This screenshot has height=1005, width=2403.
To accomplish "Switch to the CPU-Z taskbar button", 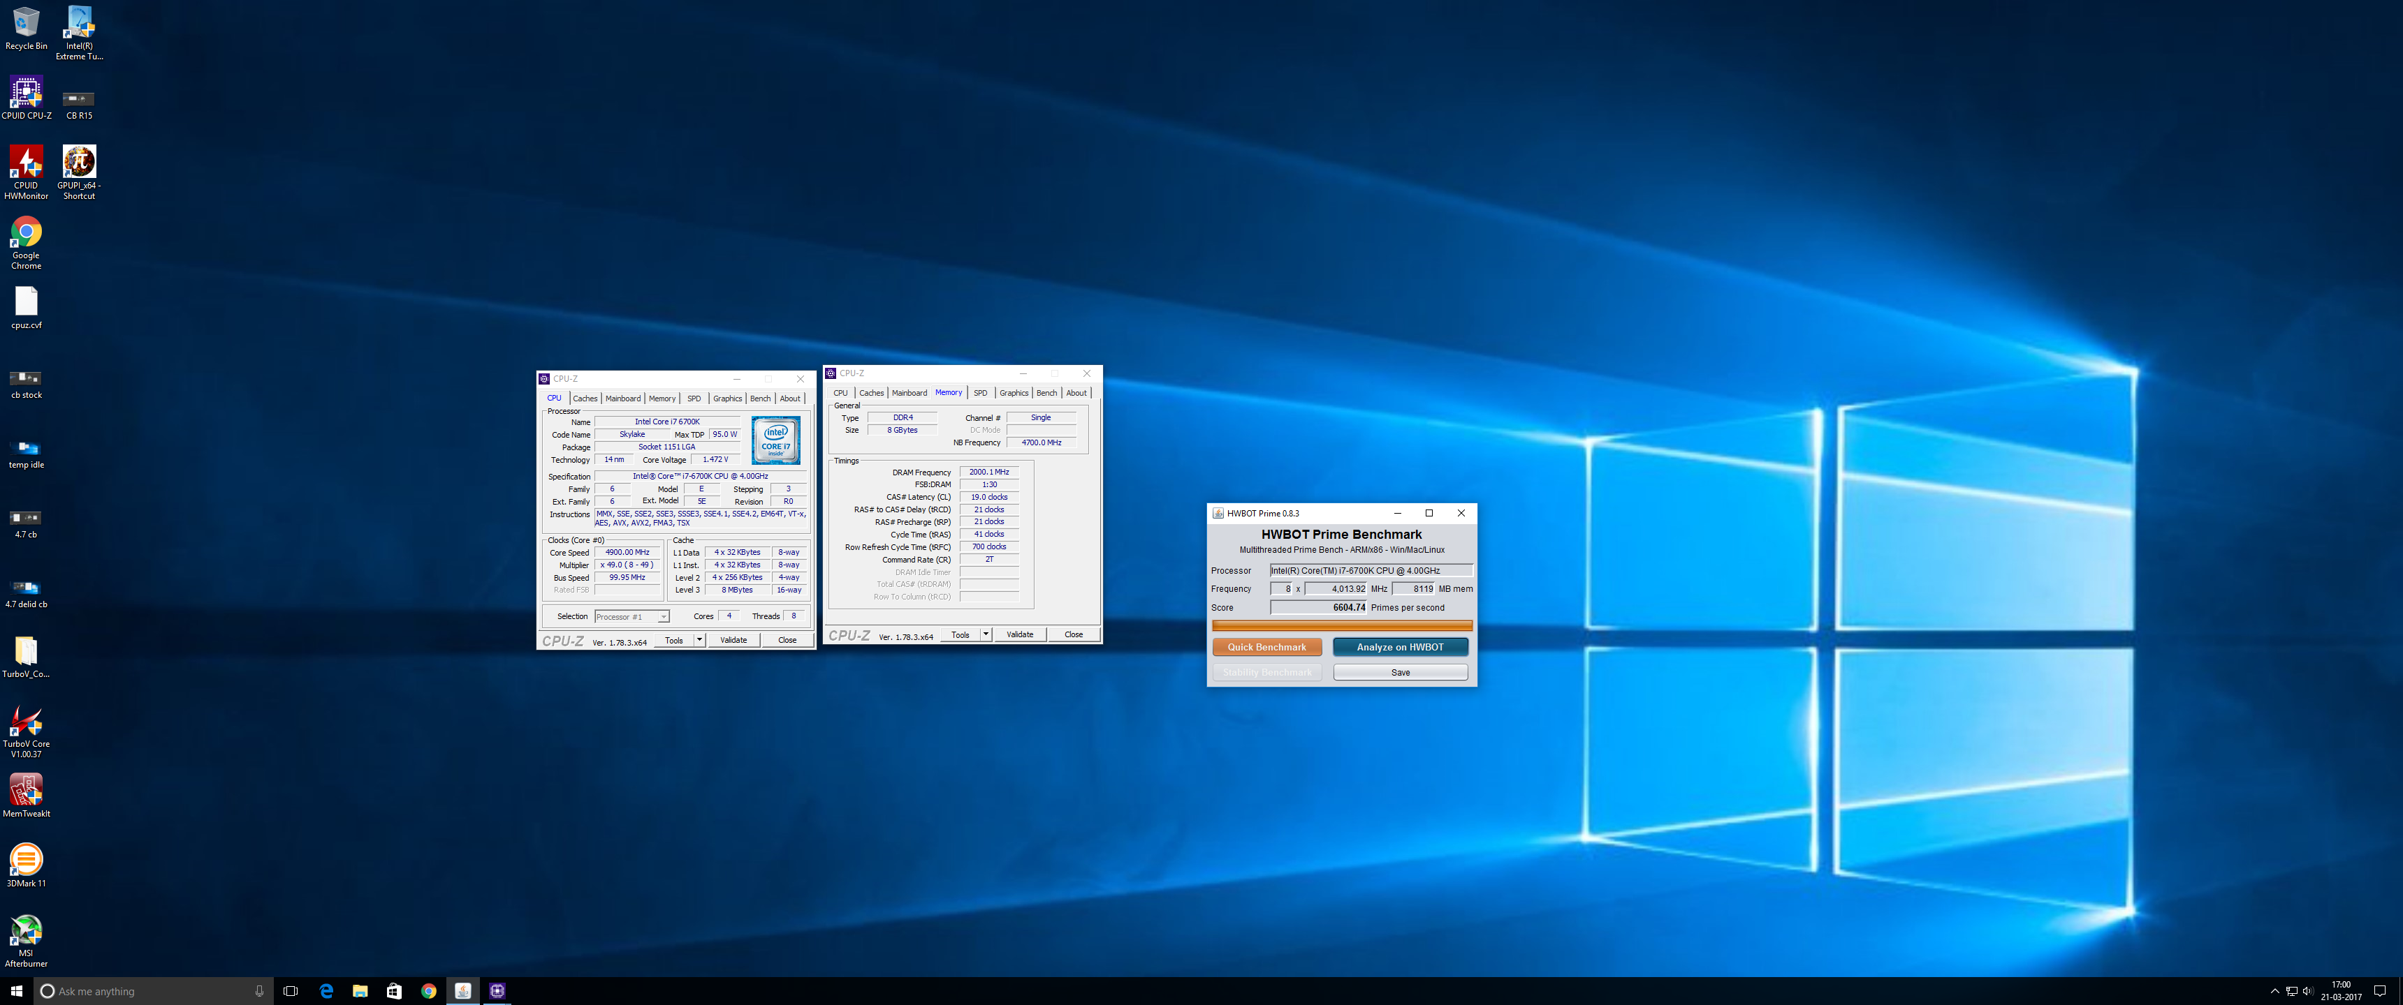I will tap(497, 991).
